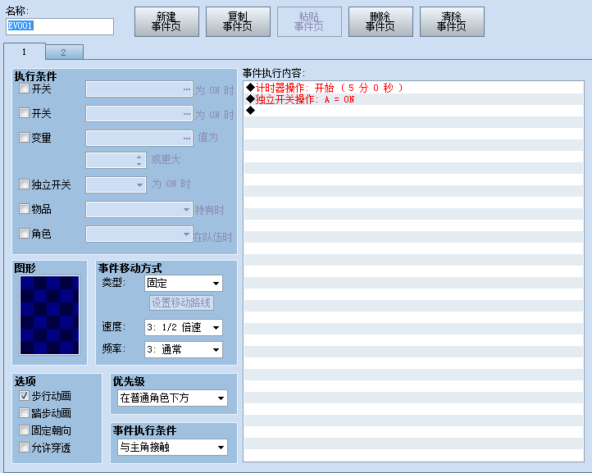Image resolution: width=592 pixels, height=473 pixels.
Task: Enable the 固定朝向 option
Action: [x=24, y=430]
